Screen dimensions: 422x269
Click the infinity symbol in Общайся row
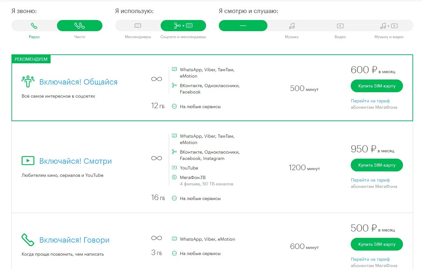pos(156,79)
